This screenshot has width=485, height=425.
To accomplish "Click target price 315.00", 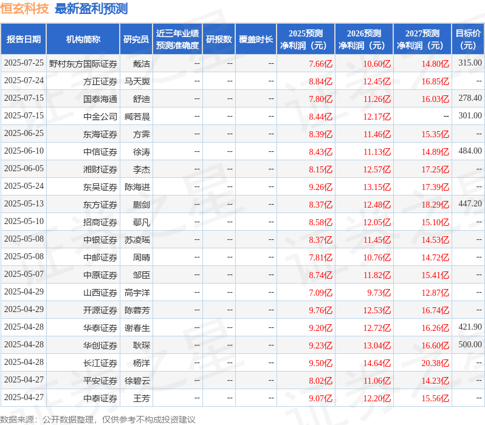I will click(470, 63).
